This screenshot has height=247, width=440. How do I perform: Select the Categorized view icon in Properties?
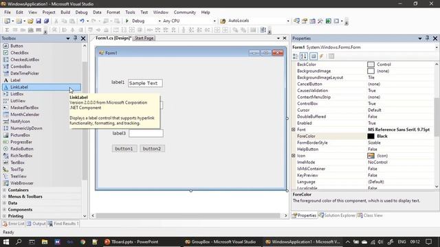click(x=296, y=56)
